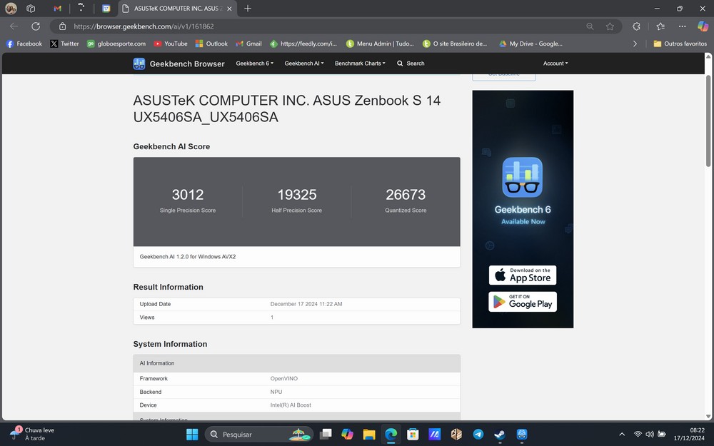
Task: Open File Explorer from the taskbar
Action: click(369, 434)
